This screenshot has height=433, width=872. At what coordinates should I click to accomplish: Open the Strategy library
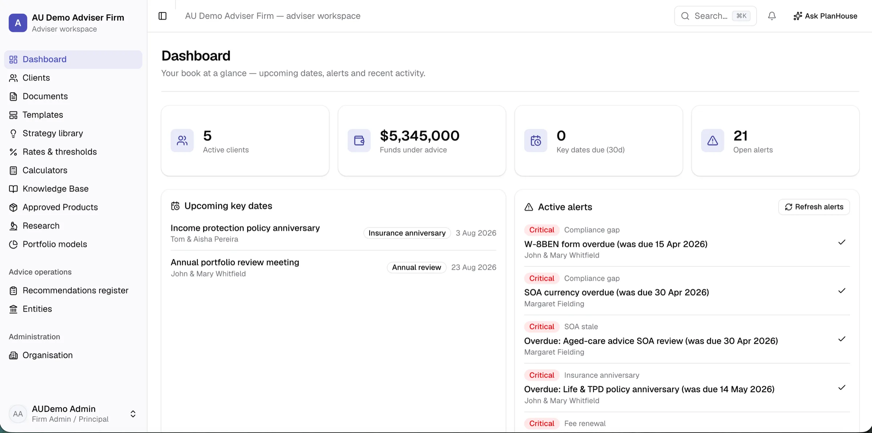pyautogui.click(x=73, y=133)
